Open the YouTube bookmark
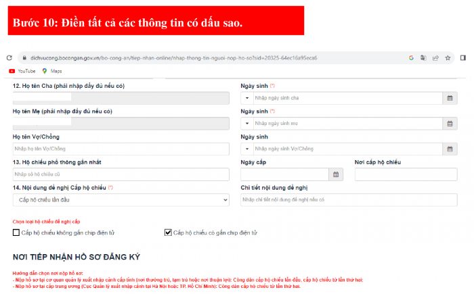 pyautogui.click(x=22, y=71)
